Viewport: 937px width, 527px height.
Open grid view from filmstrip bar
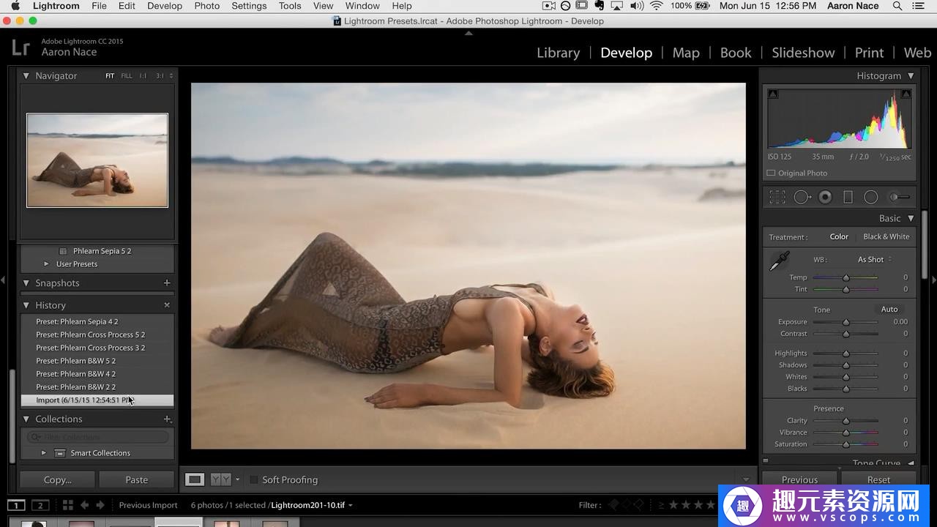coord(67,505)
